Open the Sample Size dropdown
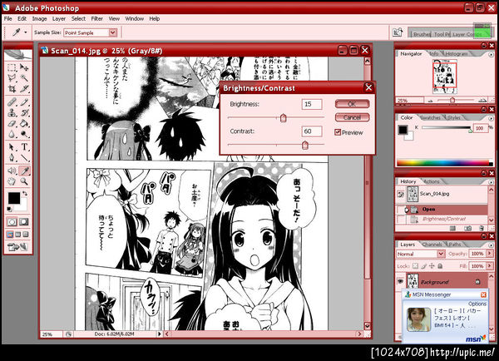The width and height of the screenshot is (499, 361). pyautogui.click(x=112, y=32)
